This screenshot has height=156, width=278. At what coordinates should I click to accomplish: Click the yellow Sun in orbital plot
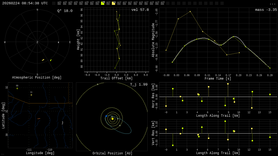[112, 119]
